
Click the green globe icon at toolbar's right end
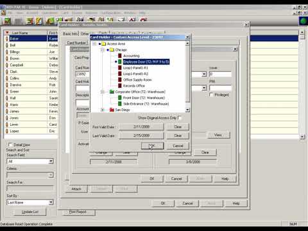pyautogui.click(x=304, y=21)
